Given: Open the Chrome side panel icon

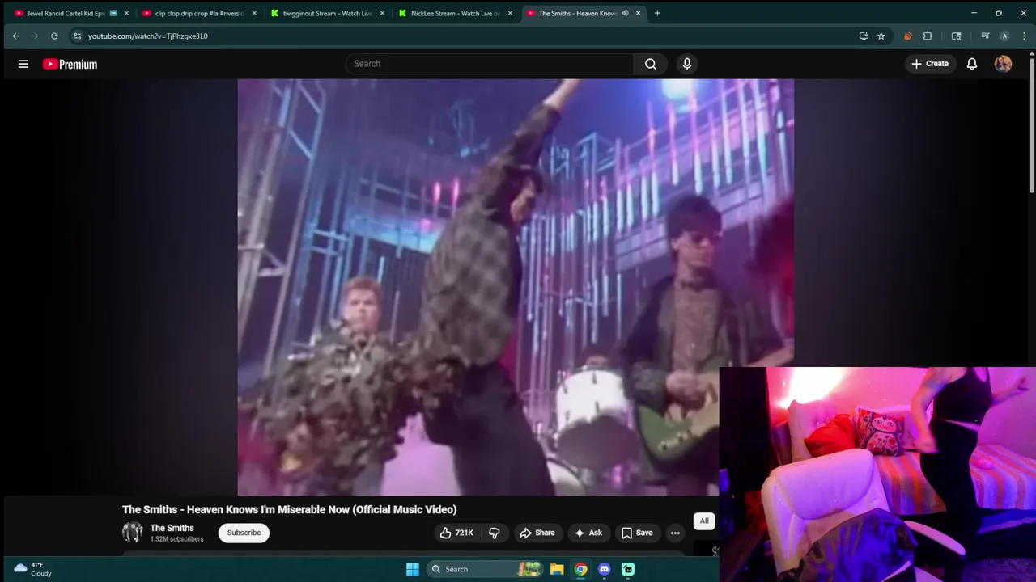Looking at the screenshot, I should tap(956, 36).
